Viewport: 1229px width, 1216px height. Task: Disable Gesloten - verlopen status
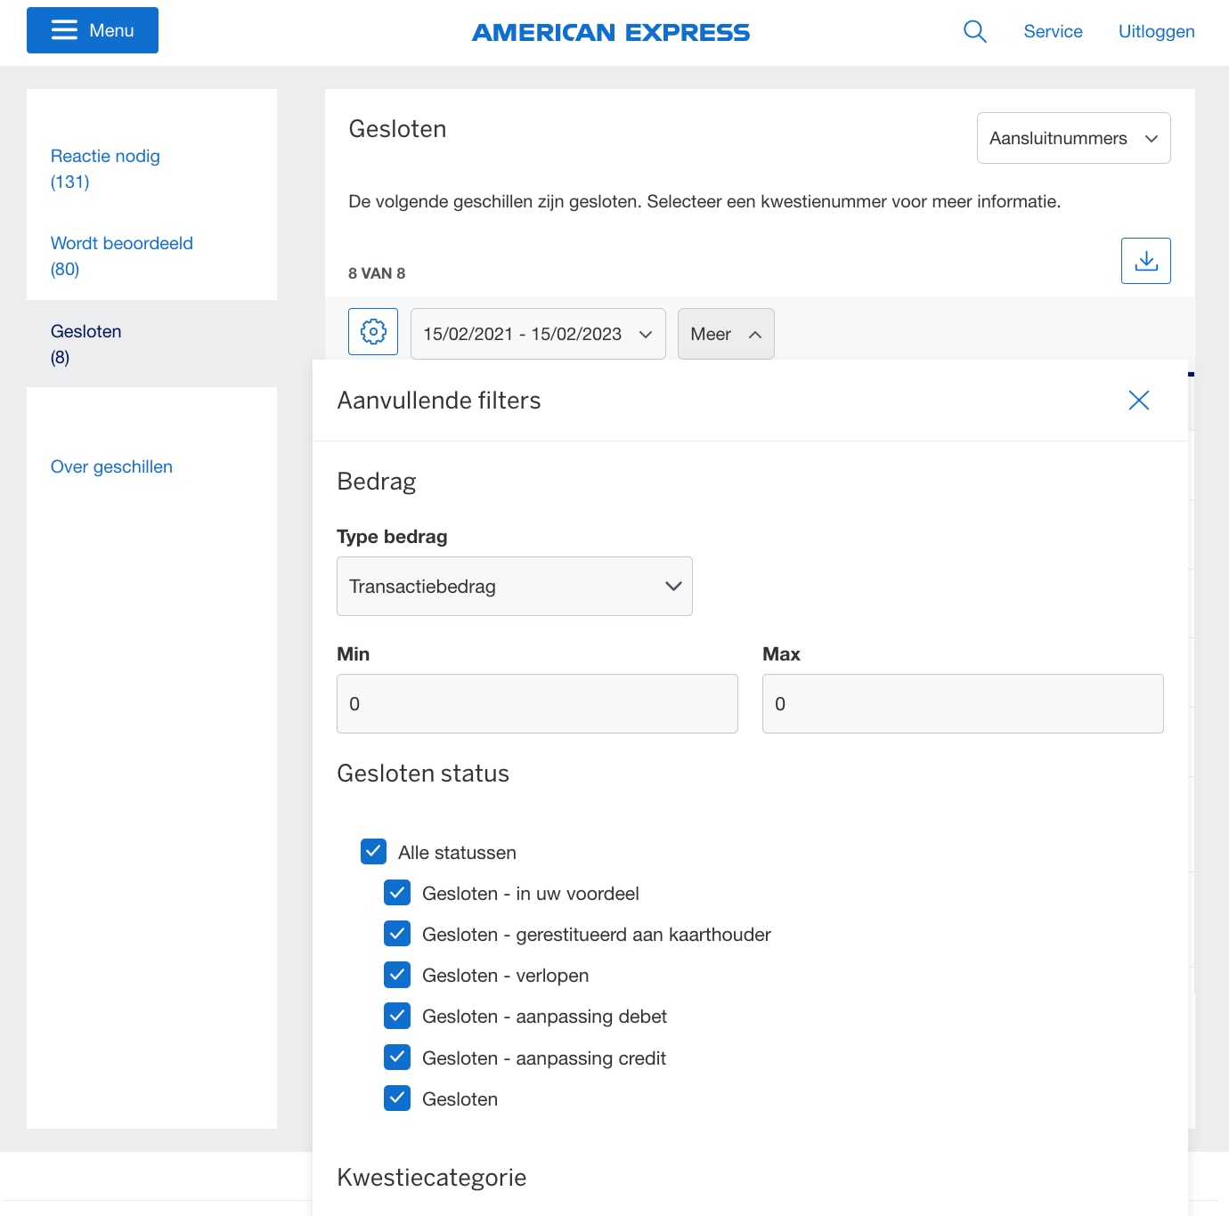tap(397, 974)
